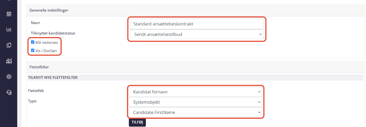Expand the 'Candidate.FirstName' dropdown
Viewport: 366px width, 127px height.
click(195, 112)
